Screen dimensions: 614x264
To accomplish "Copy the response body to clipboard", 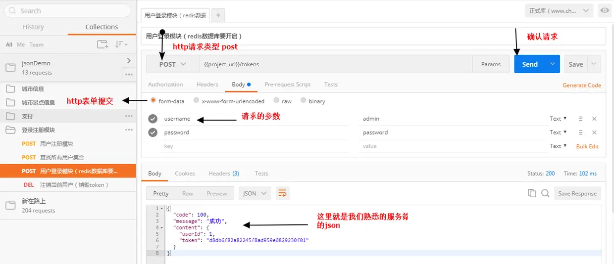I will click(x=532, y=193).
